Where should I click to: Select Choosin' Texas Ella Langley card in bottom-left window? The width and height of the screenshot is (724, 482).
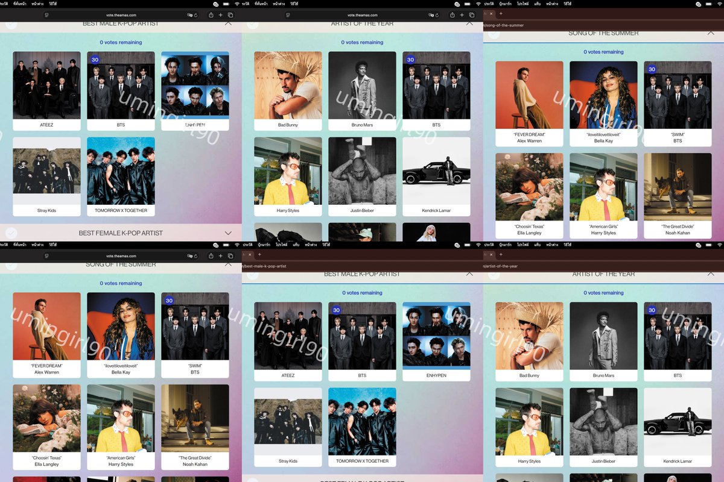46,427
